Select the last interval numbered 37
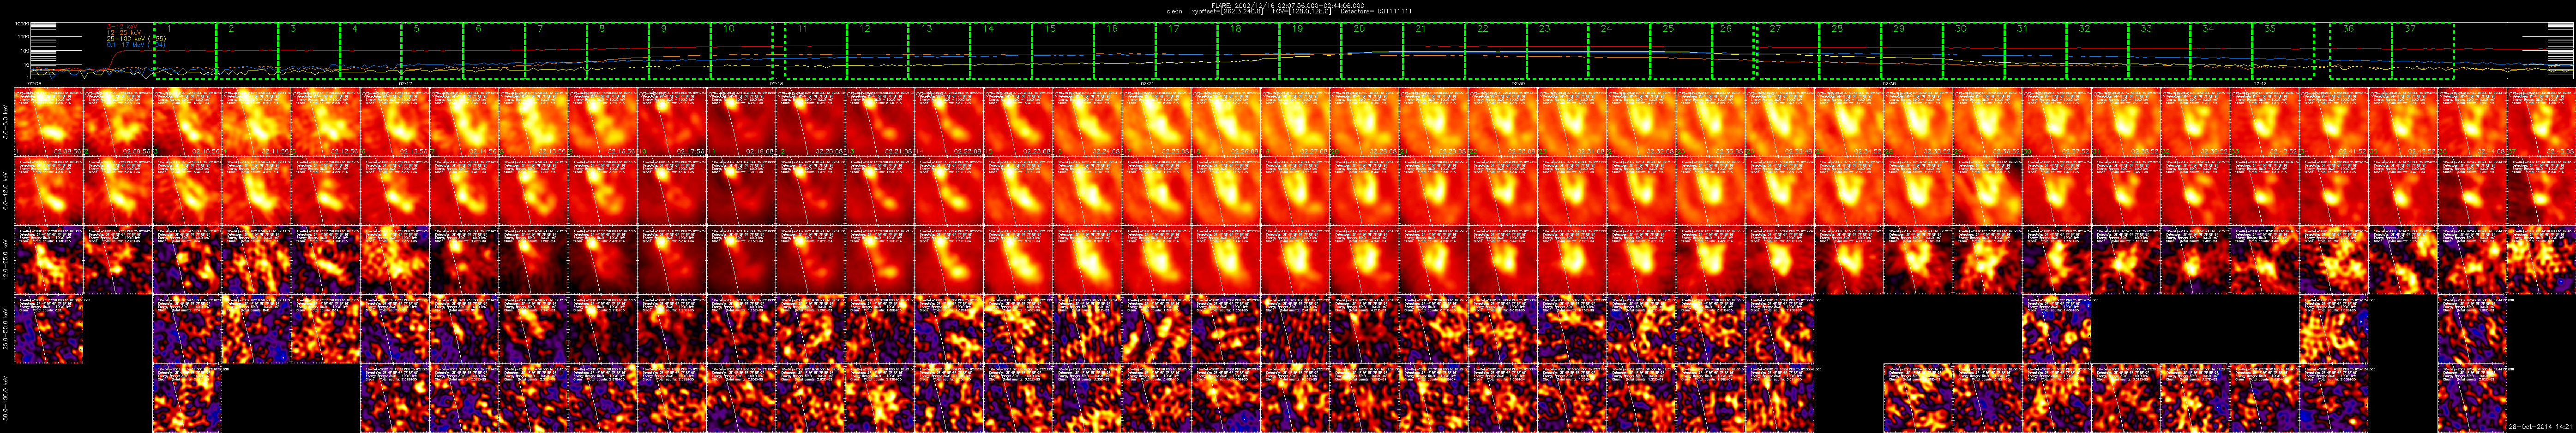This screenshot has width=2576, height=433. (x=2423, y=51)
